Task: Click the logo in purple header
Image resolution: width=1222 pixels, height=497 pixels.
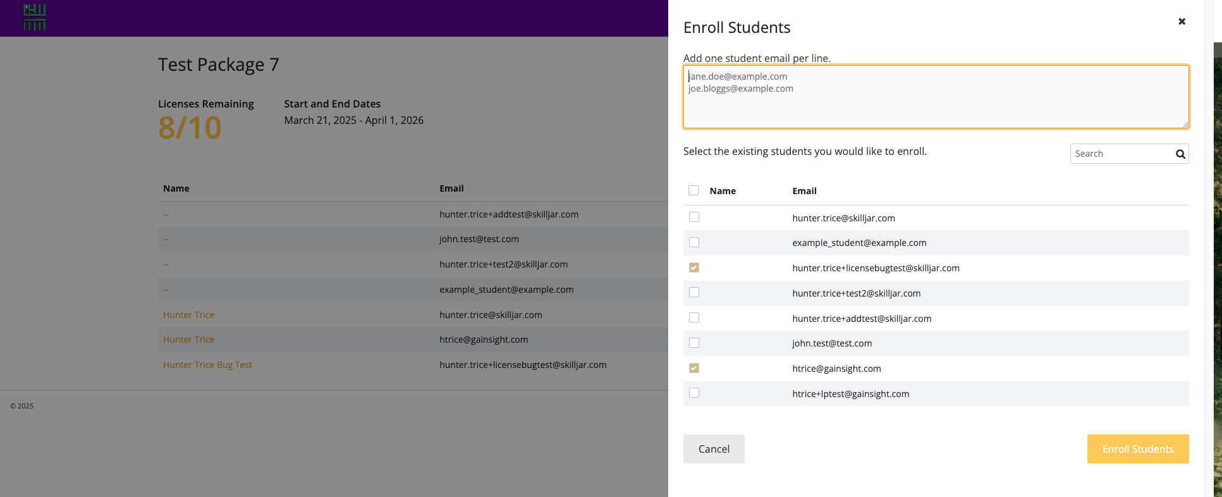Action: pyautogui.click(x=35, y=18)
